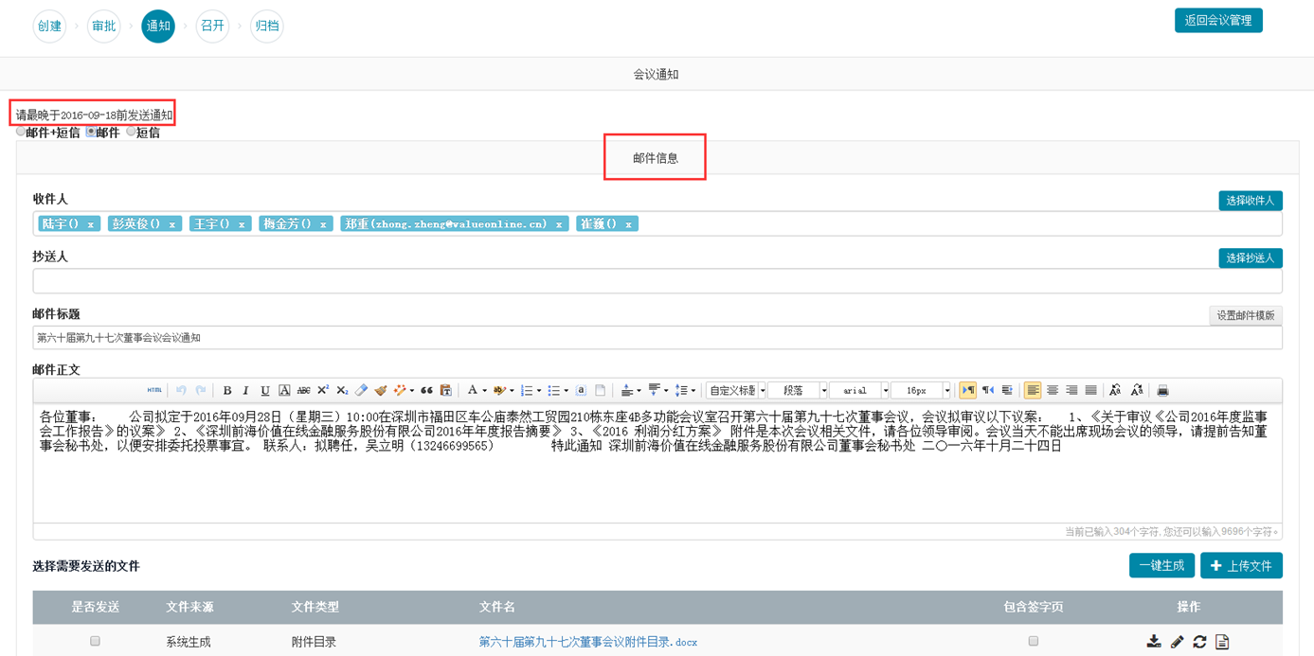
Task: Check 包含签字页 box for 附件目录 row
Action: (1033, 641)
